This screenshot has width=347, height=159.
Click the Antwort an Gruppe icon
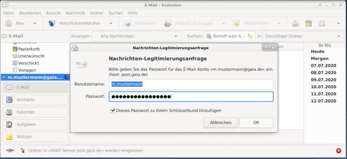coord(168,23)
